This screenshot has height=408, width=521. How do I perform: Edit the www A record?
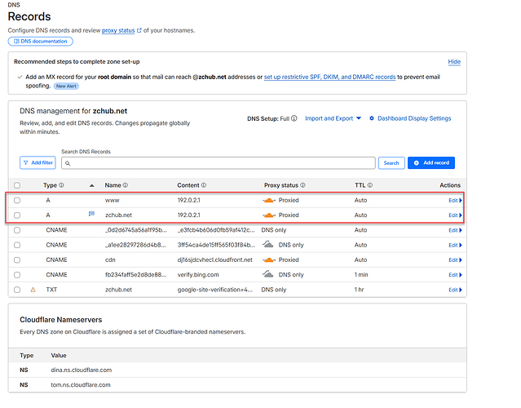pyautogui.click(x=455, y=201)
